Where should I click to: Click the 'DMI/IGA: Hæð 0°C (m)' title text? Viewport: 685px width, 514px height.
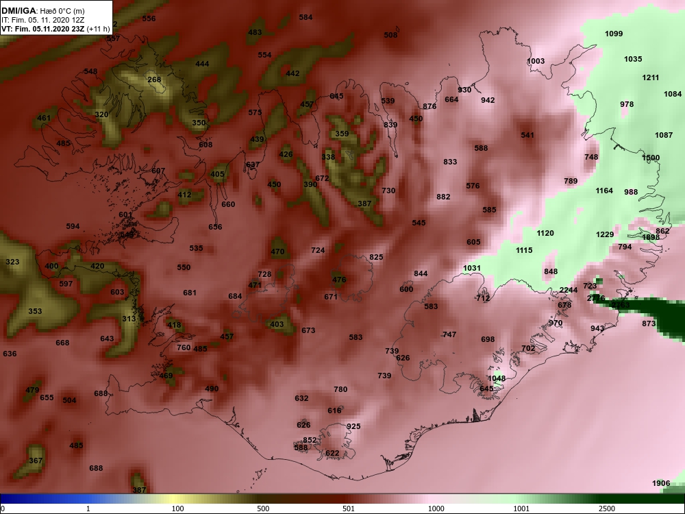point(42,10)
